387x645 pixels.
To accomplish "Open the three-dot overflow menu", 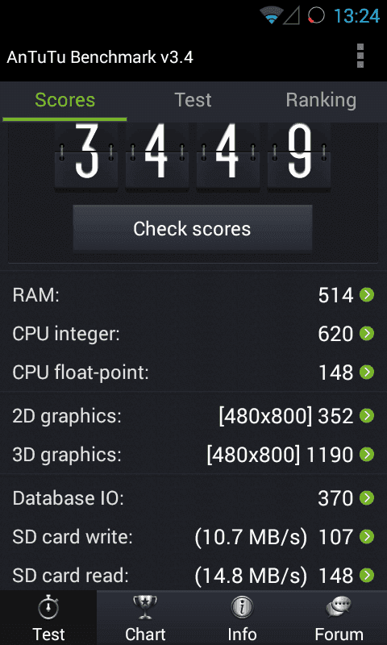I will [x=360, y=56].
